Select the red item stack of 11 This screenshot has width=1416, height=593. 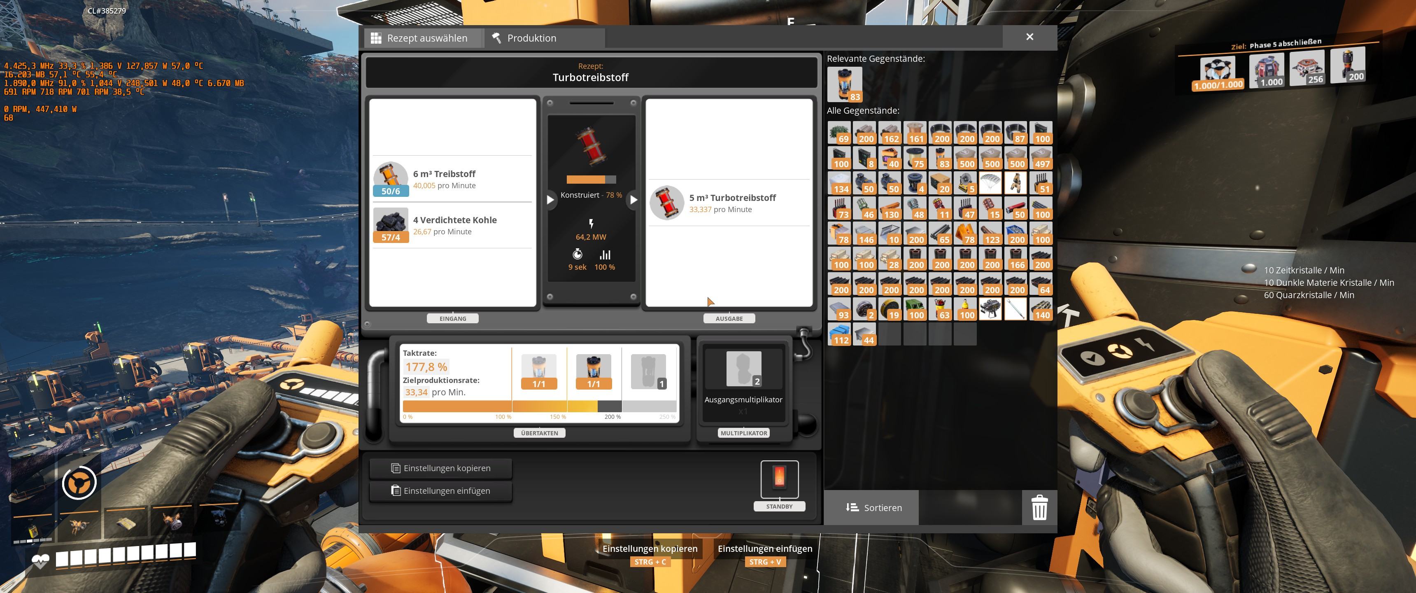(x=940, y=208)
